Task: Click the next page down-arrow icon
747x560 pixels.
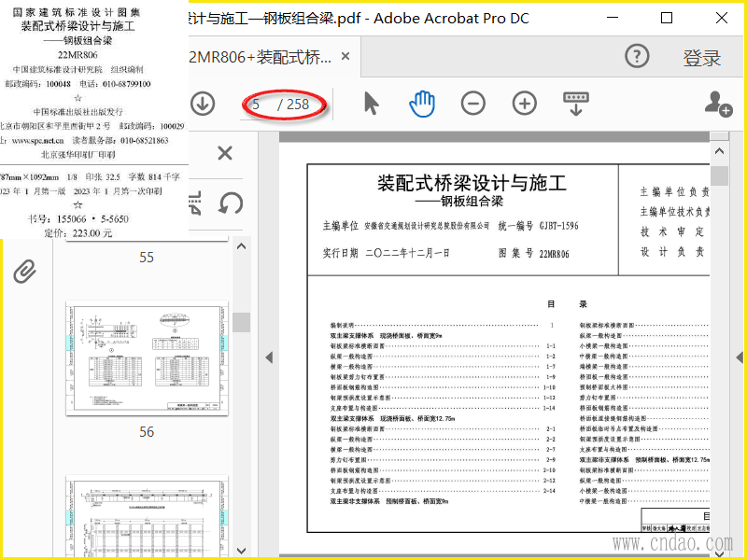Action: 203,104
